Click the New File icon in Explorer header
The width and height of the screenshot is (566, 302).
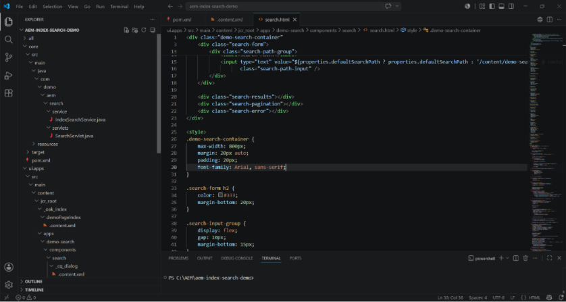[x=126, y=30]
